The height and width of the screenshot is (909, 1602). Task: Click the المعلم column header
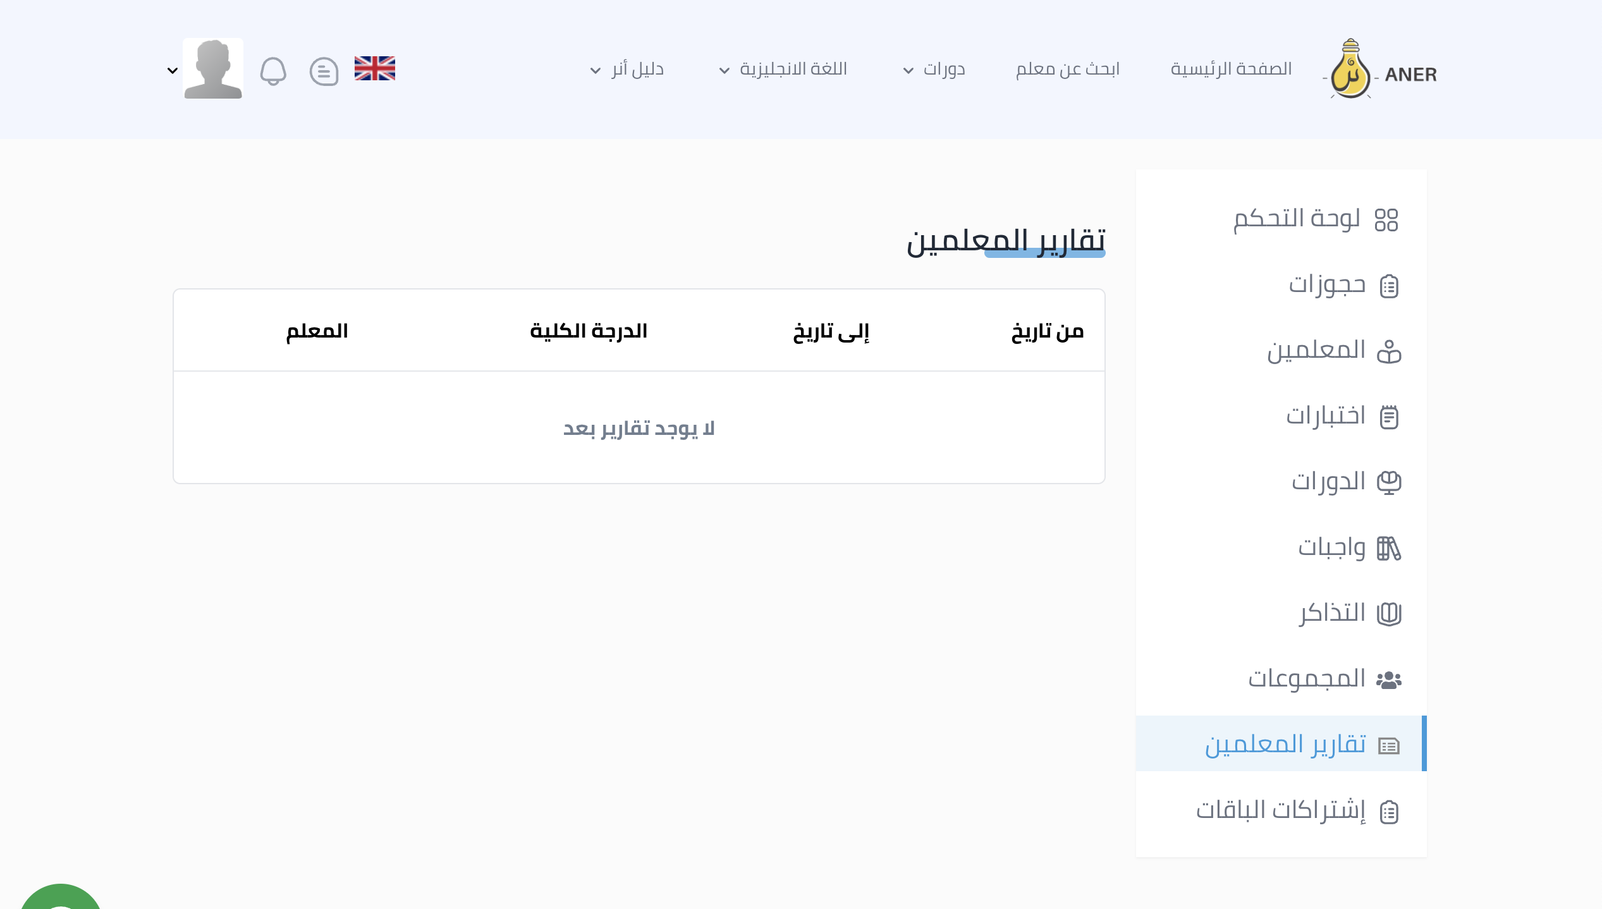pyautogui.click(x=317, y=331)
